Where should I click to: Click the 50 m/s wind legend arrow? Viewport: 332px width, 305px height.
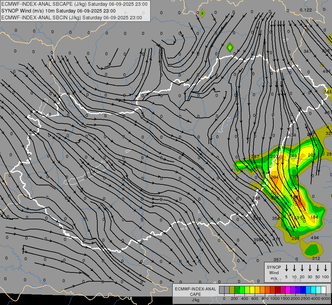(x=318, y=268)
